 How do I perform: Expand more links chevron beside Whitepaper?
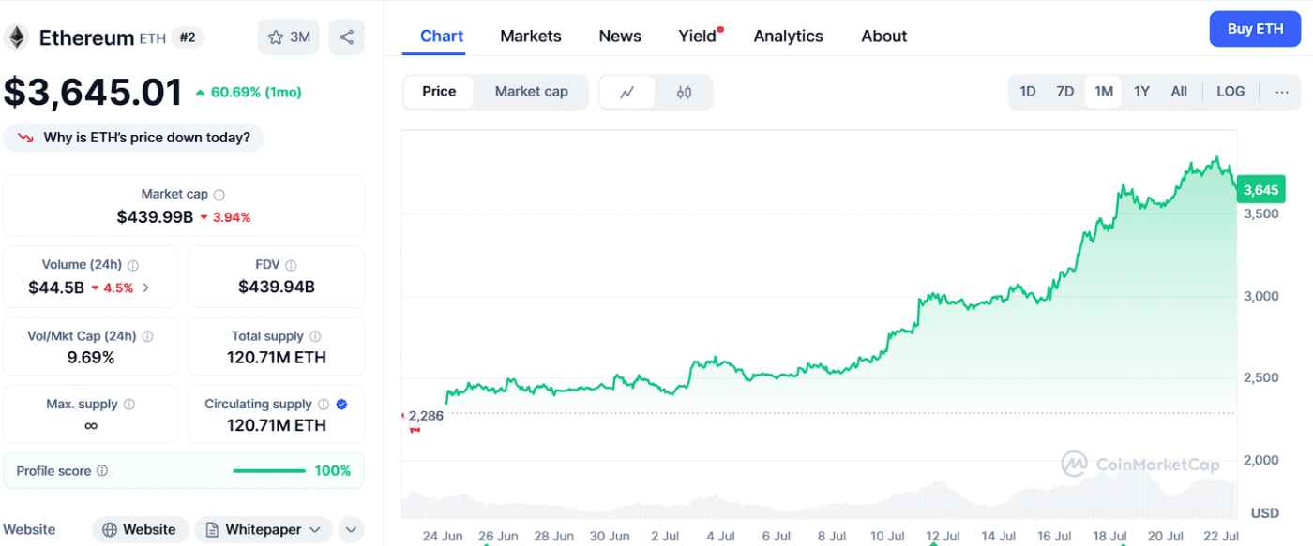click(x=351, y=530)
